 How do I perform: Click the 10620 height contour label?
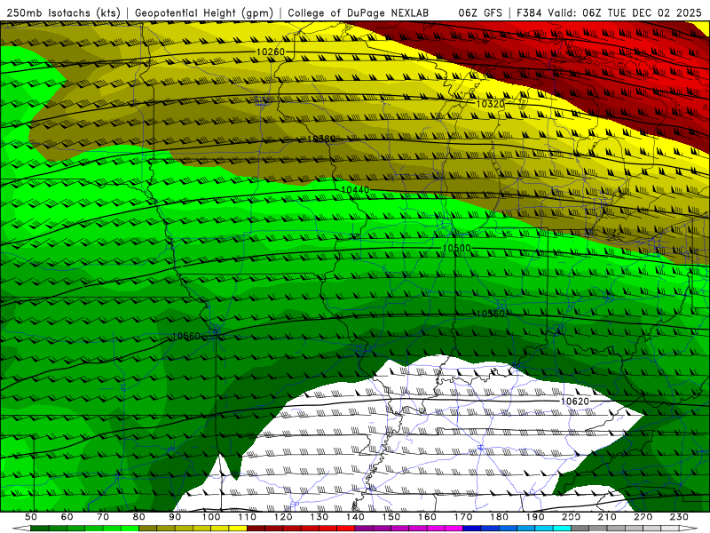575,402
